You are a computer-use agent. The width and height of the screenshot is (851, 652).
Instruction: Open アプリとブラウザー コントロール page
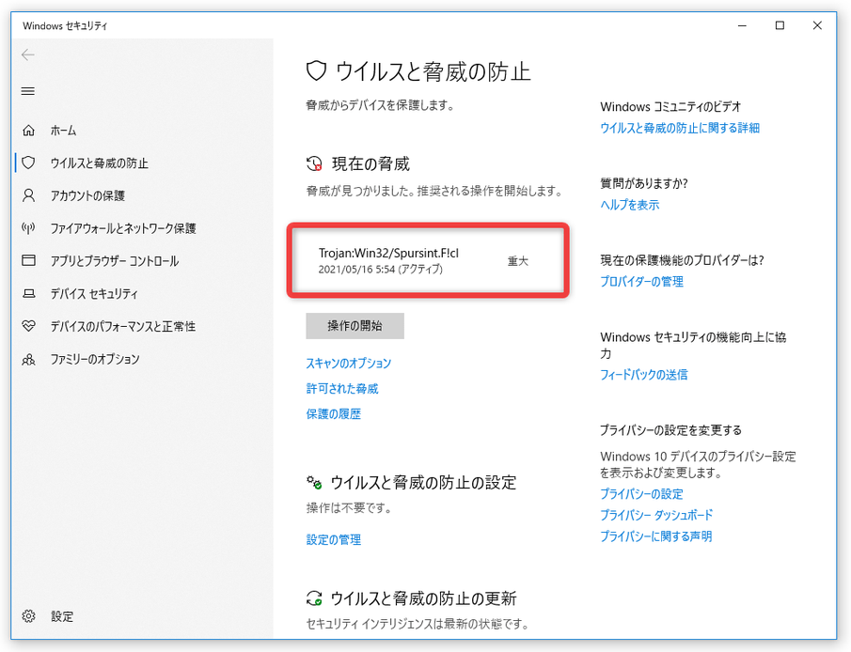click(115, 261)
